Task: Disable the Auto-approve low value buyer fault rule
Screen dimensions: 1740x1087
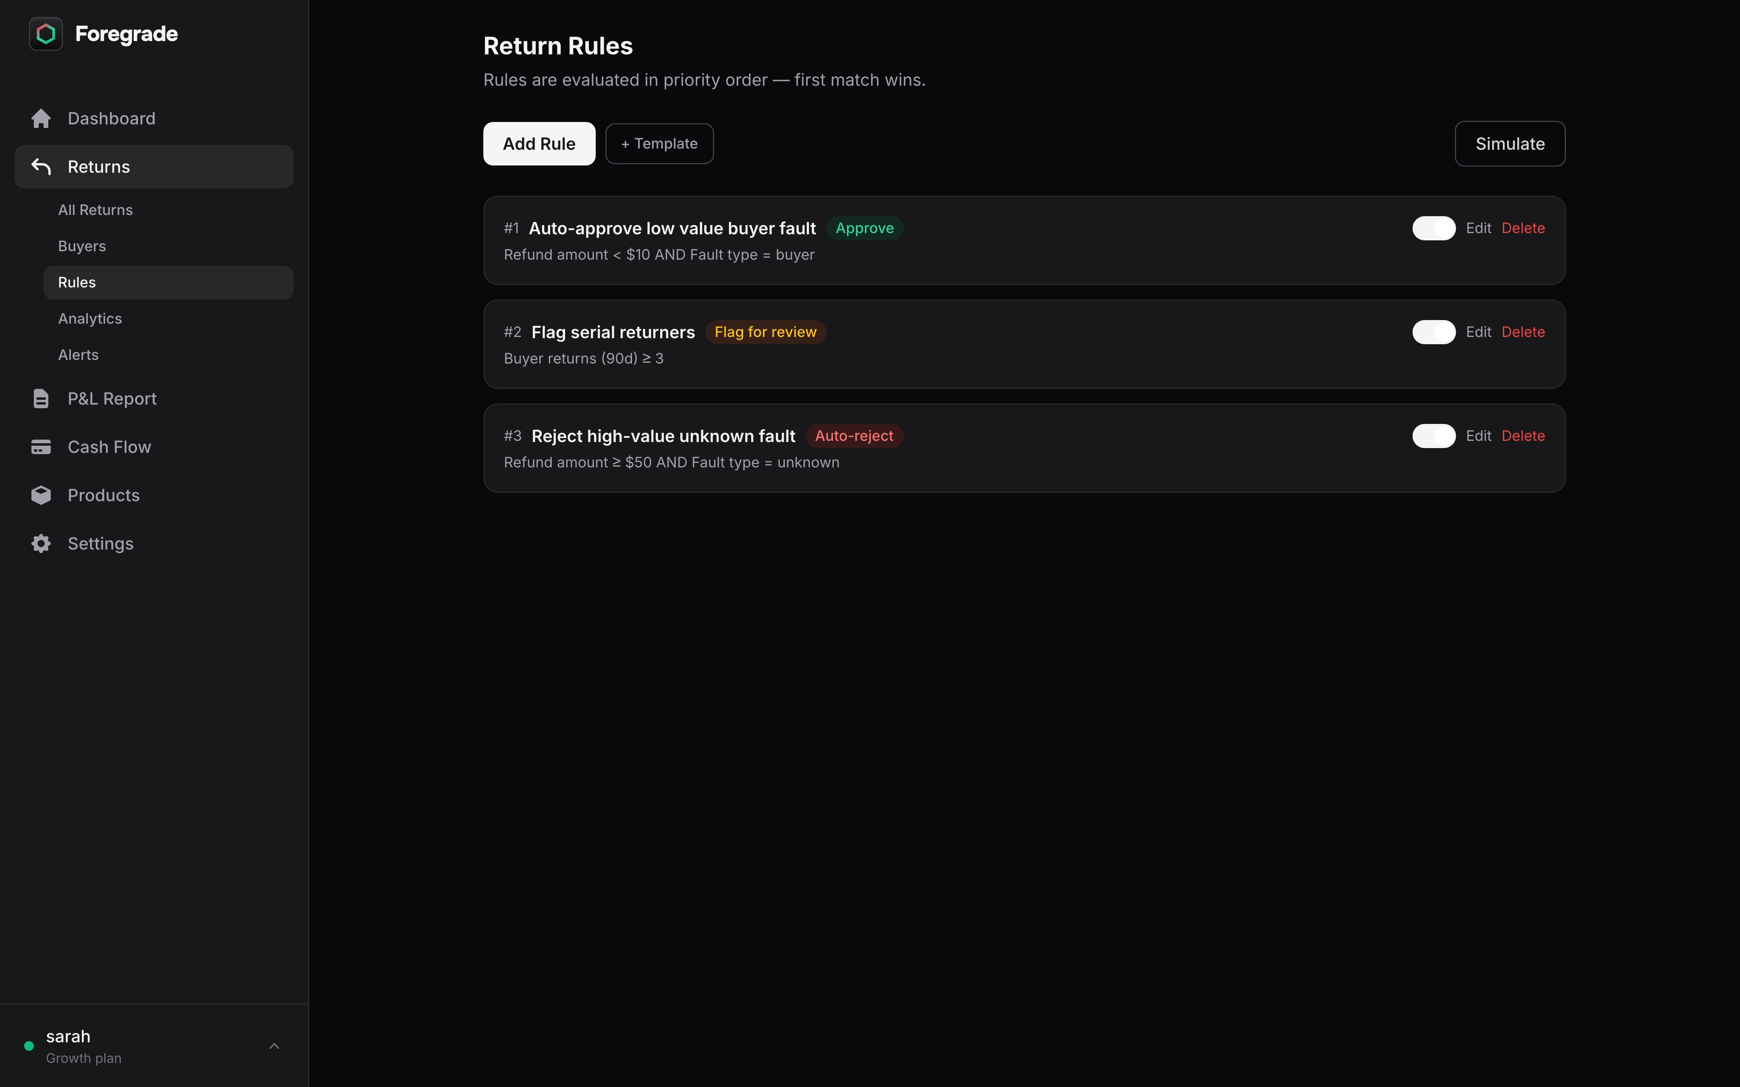Action: [1433, 228]
